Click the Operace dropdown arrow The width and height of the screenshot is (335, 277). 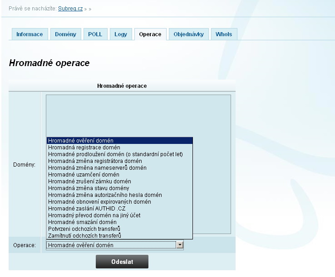[180, 245]
